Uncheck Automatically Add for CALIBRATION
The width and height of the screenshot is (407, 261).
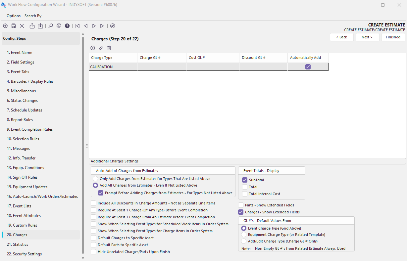tap(308, 67)
